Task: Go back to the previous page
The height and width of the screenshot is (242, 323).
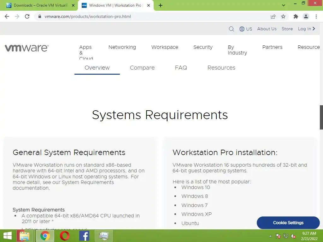Action: pyautogui.click(x=7, y=16)
